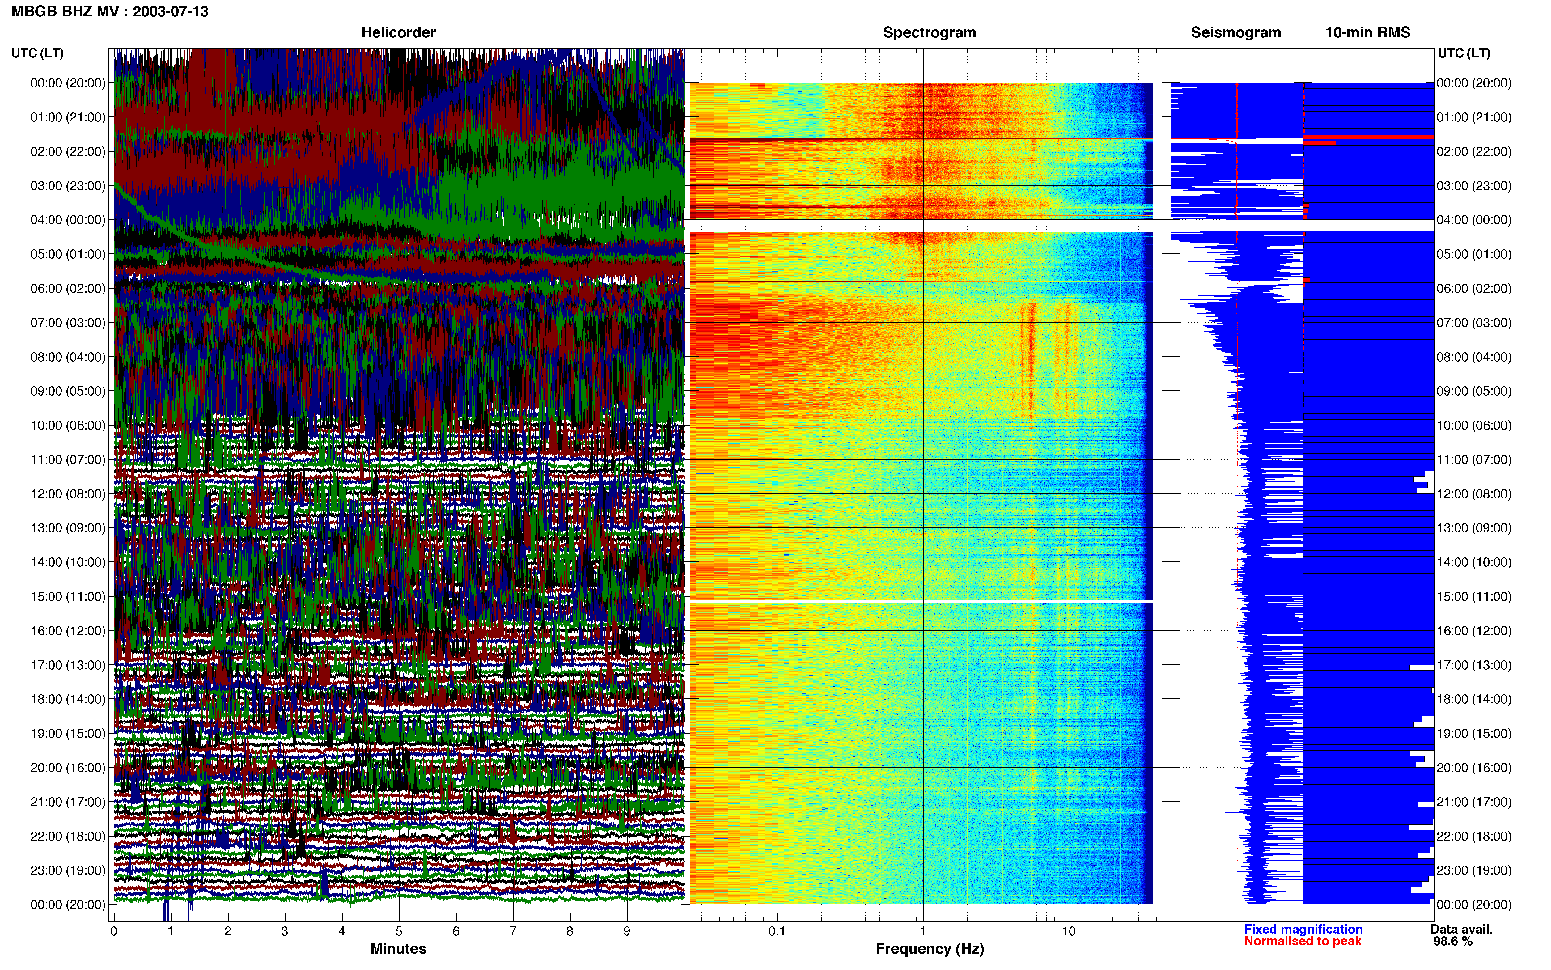Select left time label '06:00 (02:00)'
This screenshot has width=1551, height=970.
(x=68, y=289)
